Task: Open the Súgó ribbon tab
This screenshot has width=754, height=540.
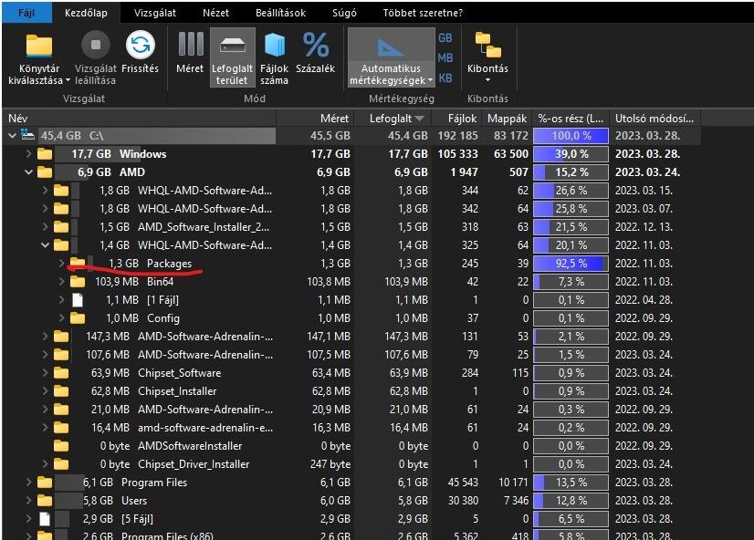Action: tap(344, 13)
